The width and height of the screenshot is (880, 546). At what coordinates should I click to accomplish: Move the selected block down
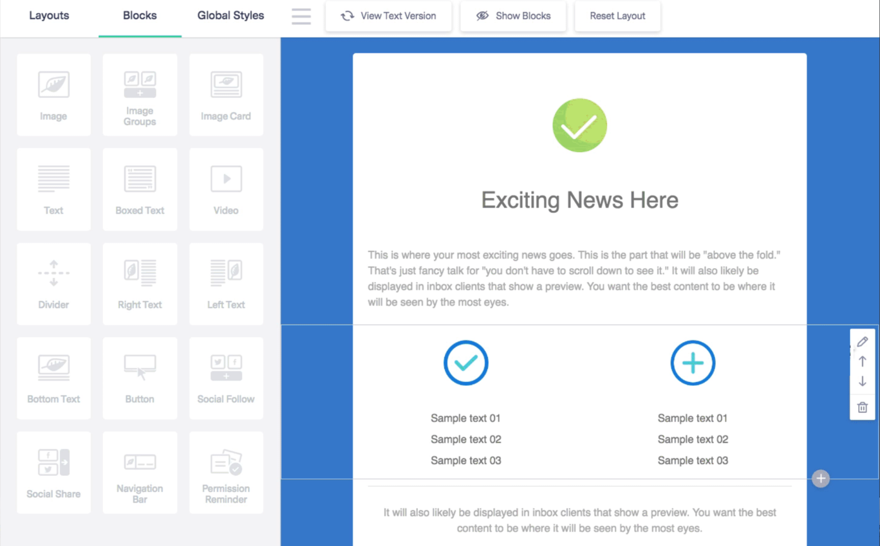(x=863, y=381)
